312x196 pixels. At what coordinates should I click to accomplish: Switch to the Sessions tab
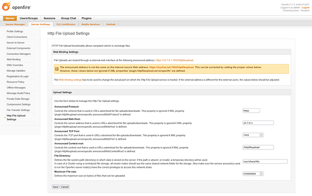click(49, 18)
